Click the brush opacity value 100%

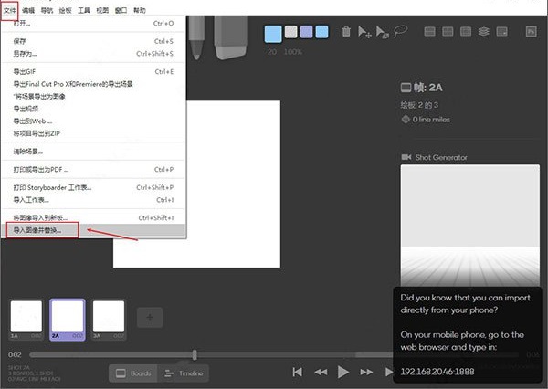pyautogui.click(x=293, y=52)
